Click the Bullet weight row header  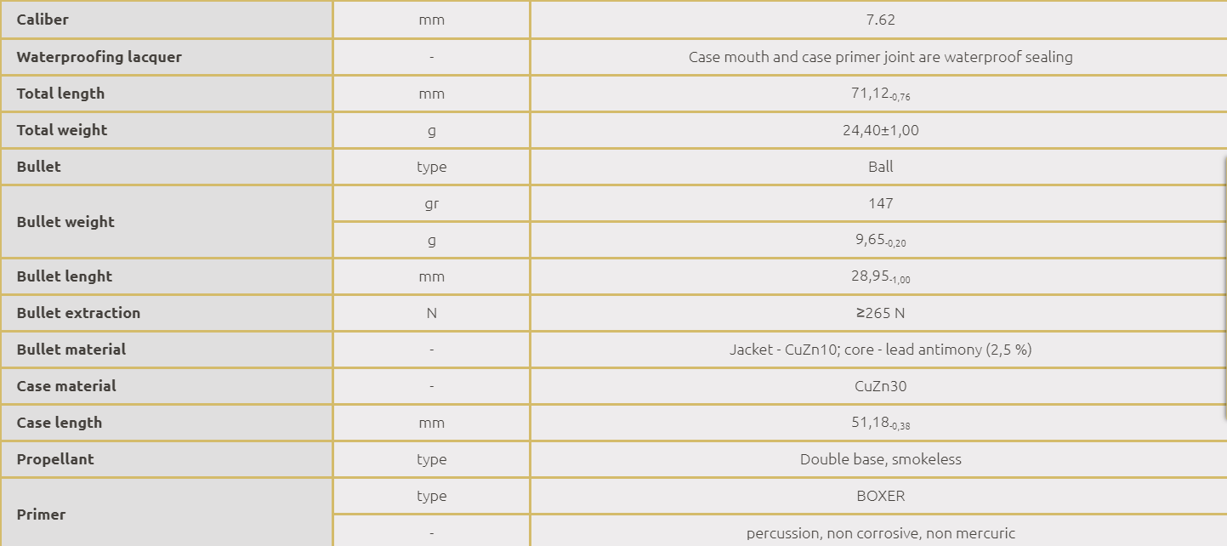point(65,222)
